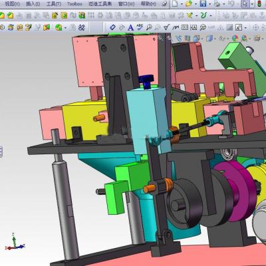This screenshot has width=266, height=266.
Task: Click the chain link icon in third toolbar
Action: (x=82, y=27)
